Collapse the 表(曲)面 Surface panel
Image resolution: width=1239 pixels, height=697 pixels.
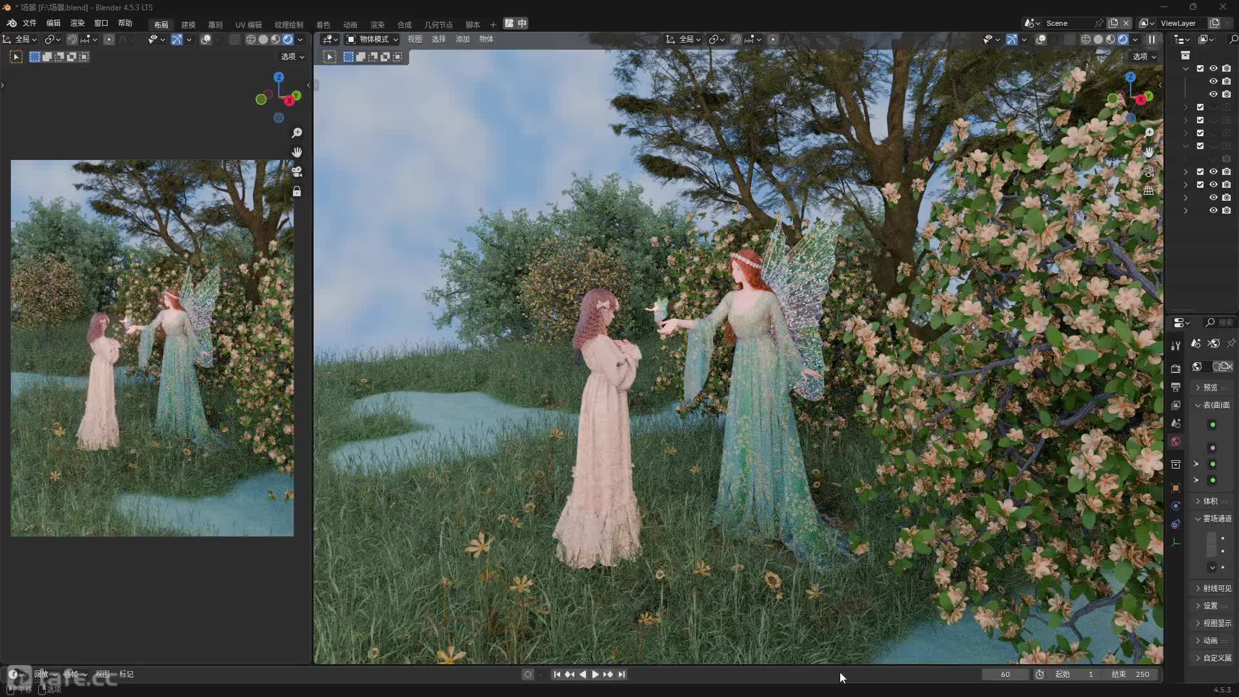pyautogui.click(x=1215, y=405)
